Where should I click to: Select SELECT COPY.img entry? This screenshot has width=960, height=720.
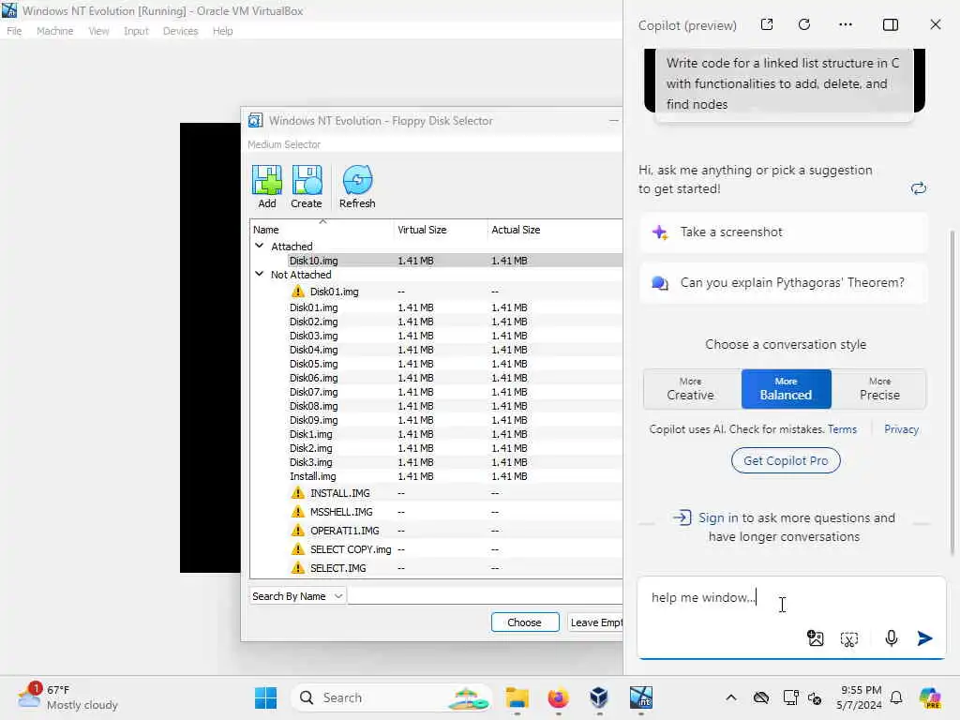(x=436, y=549)
